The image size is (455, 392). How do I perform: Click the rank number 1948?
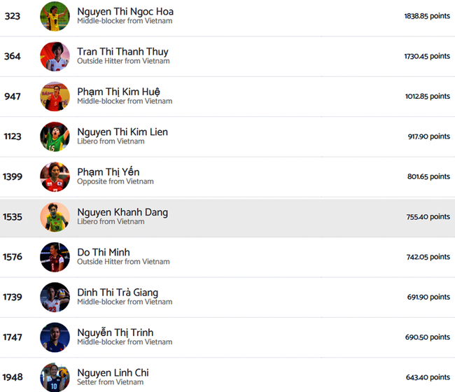click(13, 377)
